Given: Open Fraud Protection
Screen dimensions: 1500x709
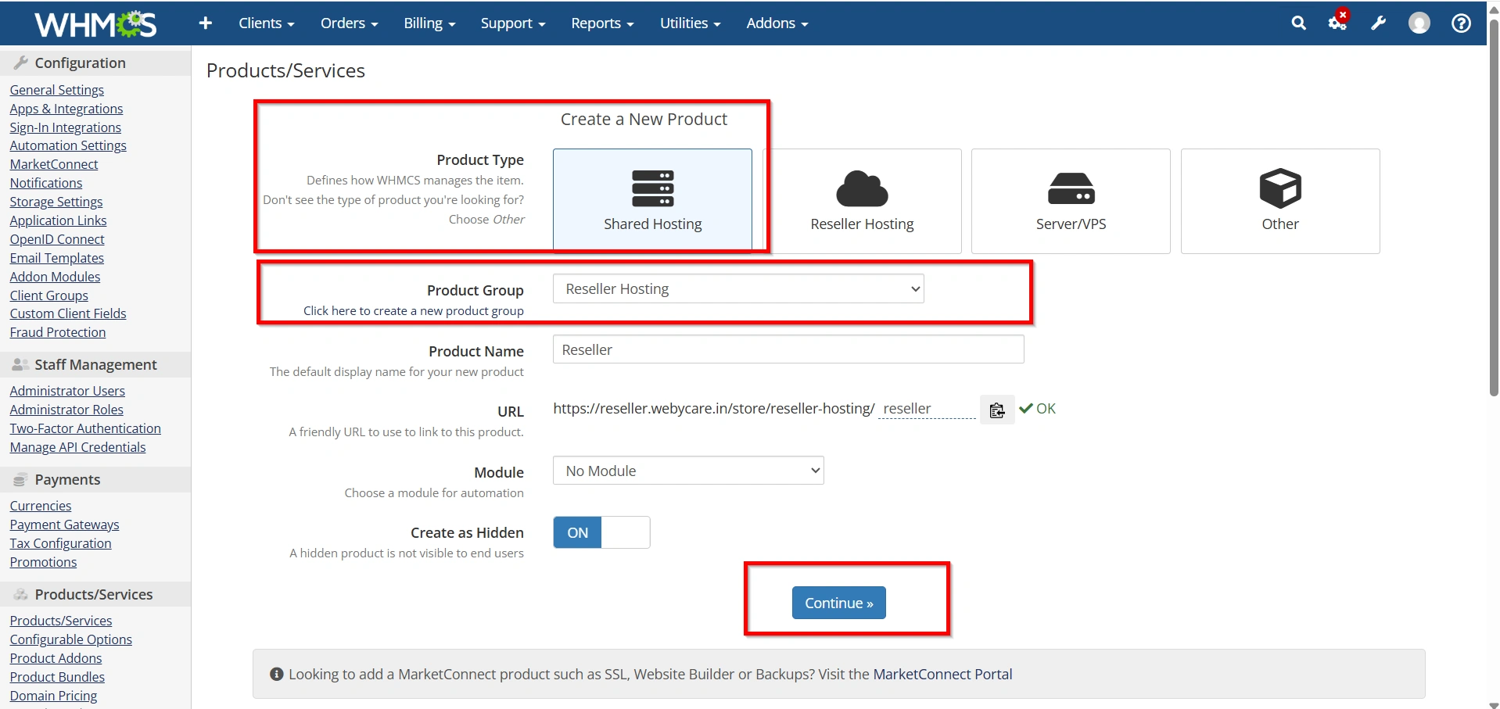Looking at the screenshot, I should tap(58, 332).
